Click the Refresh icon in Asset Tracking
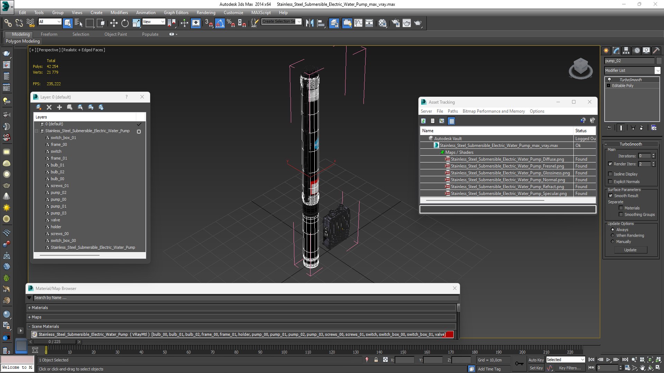Image resolution: width=664 pixels, height=373 pixels. point(423,121)
